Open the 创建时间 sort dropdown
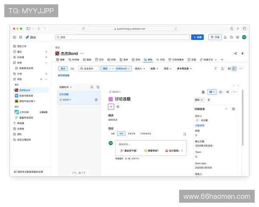The width and height of the screenshot is (259, 207). (x=66, y=87)
